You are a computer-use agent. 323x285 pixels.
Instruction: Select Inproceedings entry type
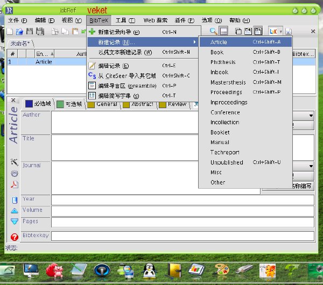pyautogui.click(x=245, y=102)
